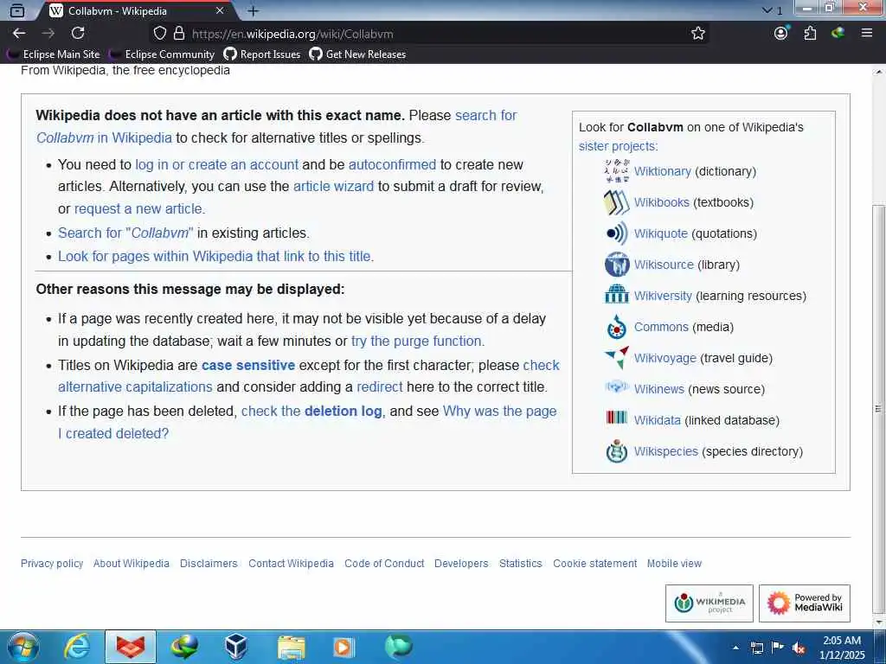The height and width of the screenshot is (664, 886).
Task: Open Report Issues bookmark
Action: pyautogui.click(x=261, y=54)
